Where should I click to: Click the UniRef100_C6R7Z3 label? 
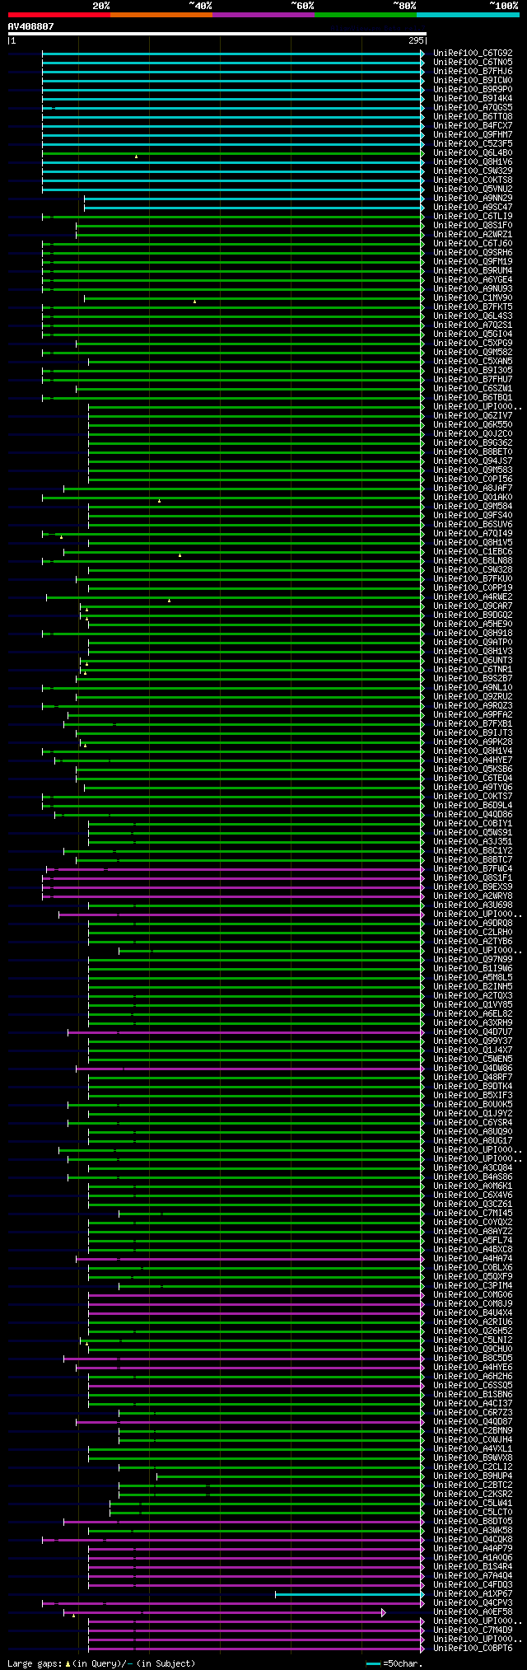473,1413
